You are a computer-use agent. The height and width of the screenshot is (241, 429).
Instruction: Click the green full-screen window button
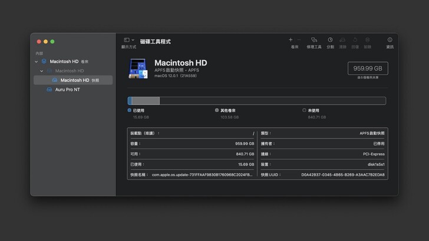(52, 42)
